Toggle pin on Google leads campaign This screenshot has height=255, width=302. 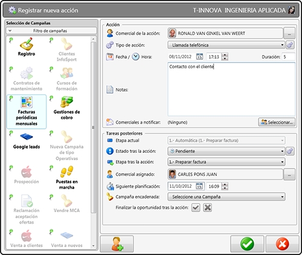point(11,133)
